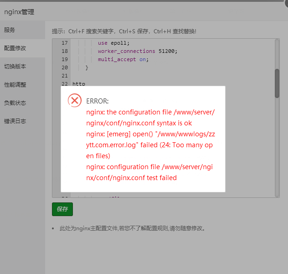Click the 'Too many open files' message line
This screenshot has height=274, width=288.
coord(149,145)
